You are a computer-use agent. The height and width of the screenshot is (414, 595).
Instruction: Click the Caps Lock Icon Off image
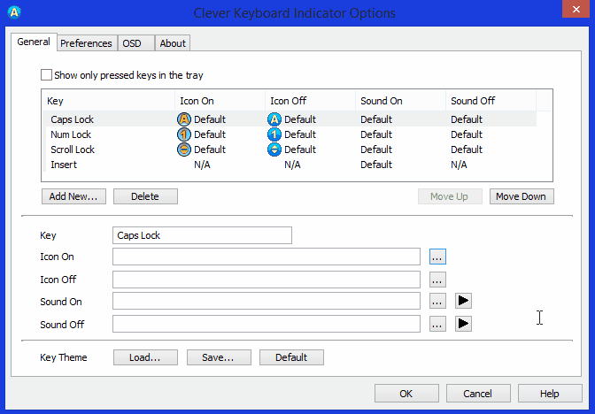(274, 119)
